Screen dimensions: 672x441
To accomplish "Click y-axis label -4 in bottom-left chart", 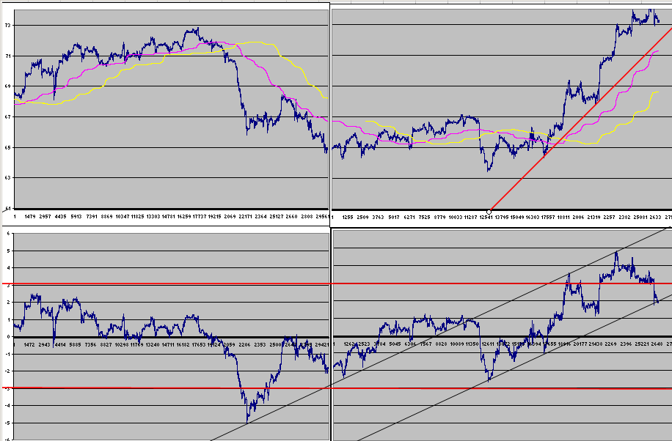I will (7, 405).
